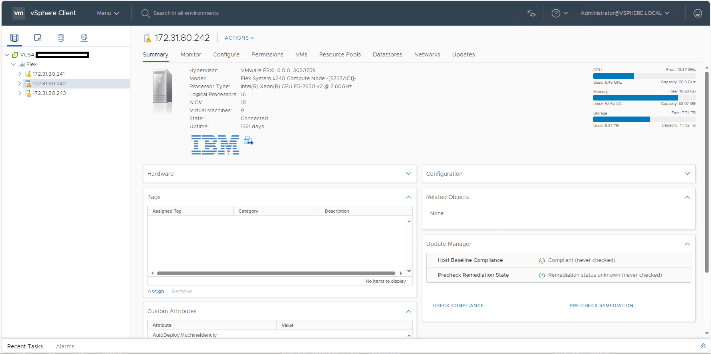This screenshot has width=711, height=354.
Task: Open the Recent Tasks tab
Action: (25, 346)
